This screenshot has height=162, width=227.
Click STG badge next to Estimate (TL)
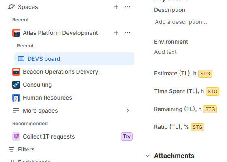(205, 74)
